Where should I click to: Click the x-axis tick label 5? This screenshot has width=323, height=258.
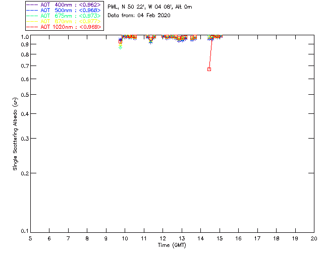pos(30,238)
